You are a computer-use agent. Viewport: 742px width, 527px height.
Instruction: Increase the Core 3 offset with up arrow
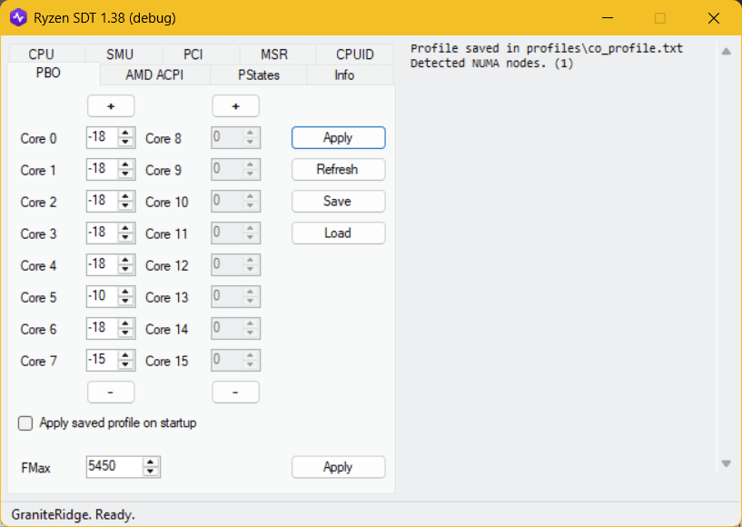125,228
